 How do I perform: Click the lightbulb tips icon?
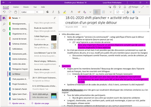[120, 7]
